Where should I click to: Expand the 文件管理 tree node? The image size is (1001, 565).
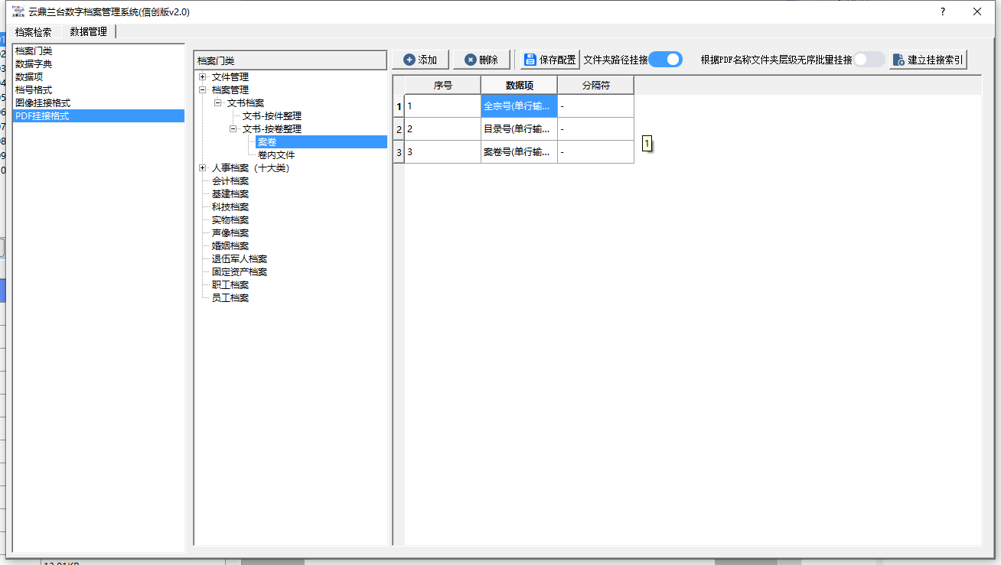coord(202,77)
